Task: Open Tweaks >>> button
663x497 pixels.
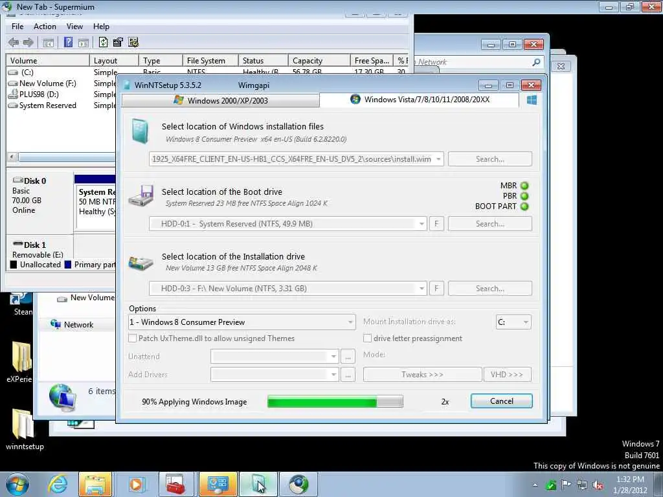Action: click(x=422, y=375)
